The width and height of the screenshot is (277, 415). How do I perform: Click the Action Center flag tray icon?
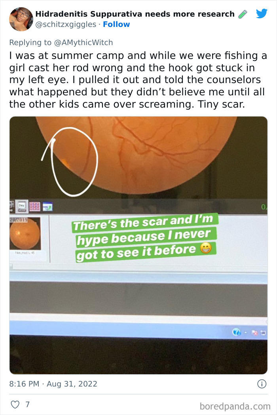pos(254,332)
